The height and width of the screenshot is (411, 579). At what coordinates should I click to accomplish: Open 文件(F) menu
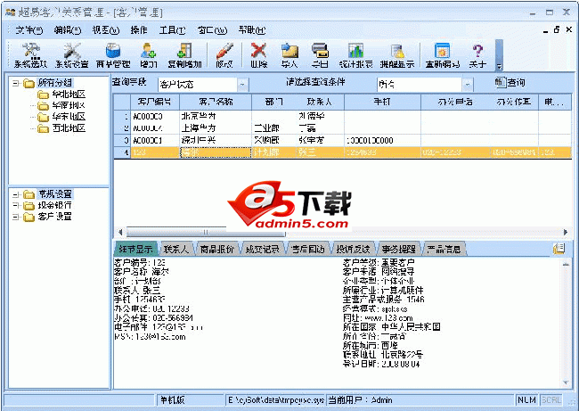(29, 30)
